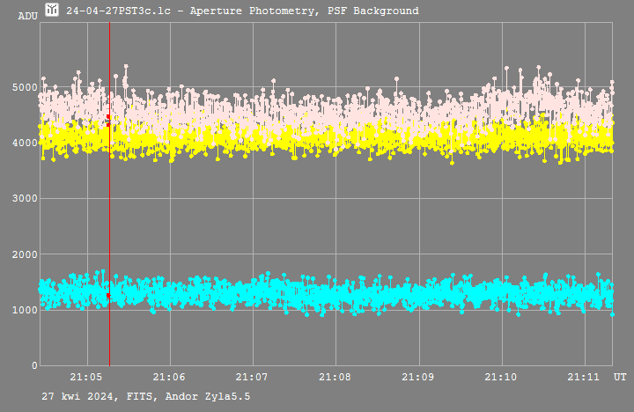This screenshot has width=634, height=412.
Task: Click the 21:09 time label
Action: pyautogui.click(x=417, y=378)
